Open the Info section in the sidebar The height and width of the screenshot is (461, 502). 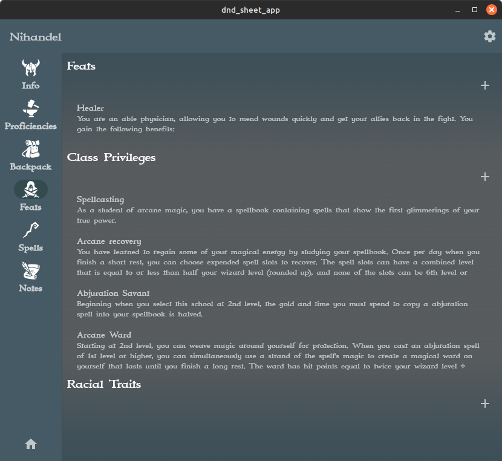[x=30, y=73]
